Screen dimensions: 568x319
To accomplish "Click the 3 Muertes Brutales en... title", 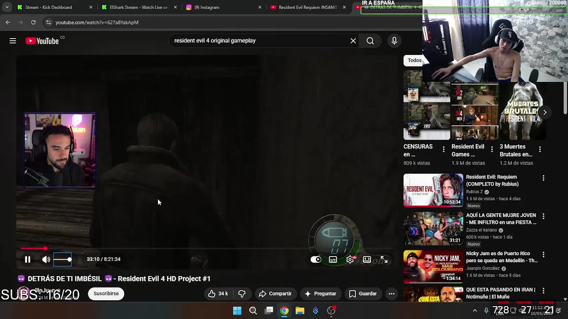I will coord(516,151).
